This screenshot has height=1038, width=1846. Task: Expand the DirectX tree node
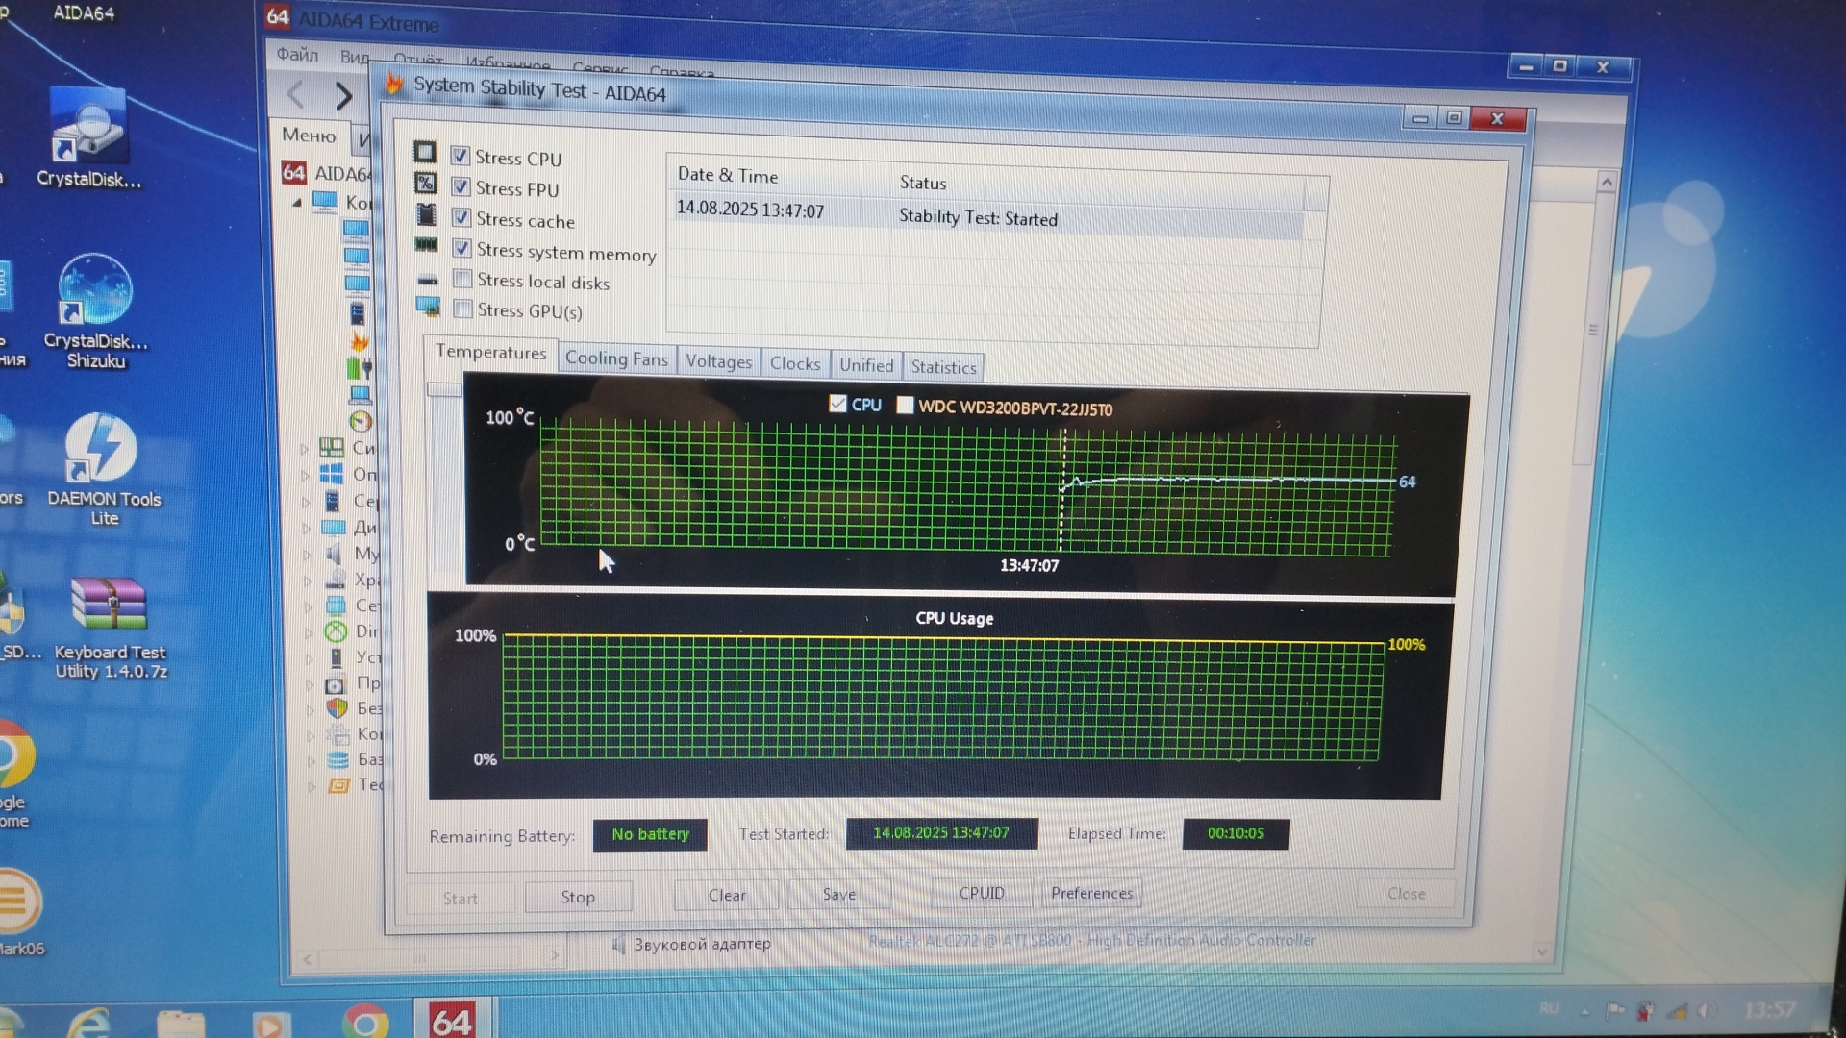(309, 632)
